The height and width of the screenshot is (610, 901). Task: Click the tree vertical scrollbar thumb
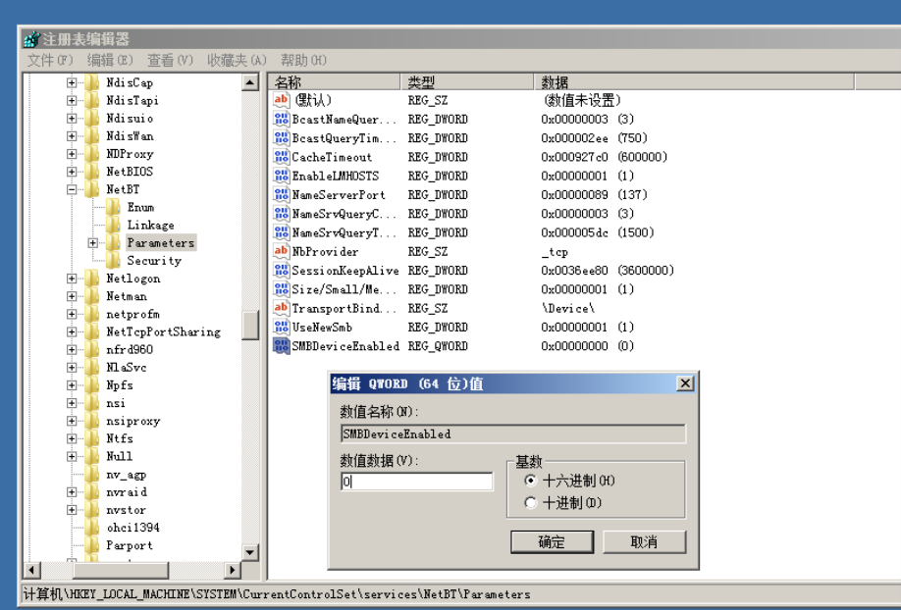[x=250, y=325]
